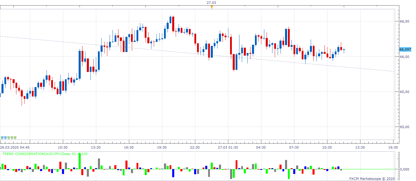The image size is (416, 181).
Task: Click the 26.03.2020 04:45 time label
Action: [x=15, y=147]
